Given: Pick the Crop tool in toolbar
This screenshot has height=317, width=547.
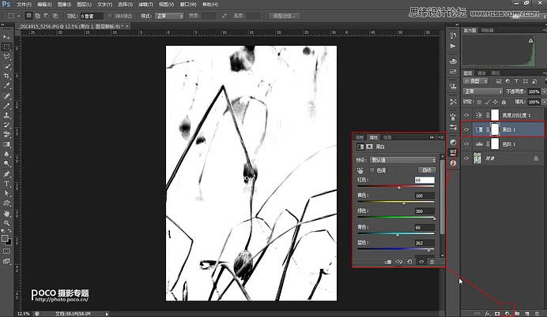Looking at the screenshot, I should (6, 76).
